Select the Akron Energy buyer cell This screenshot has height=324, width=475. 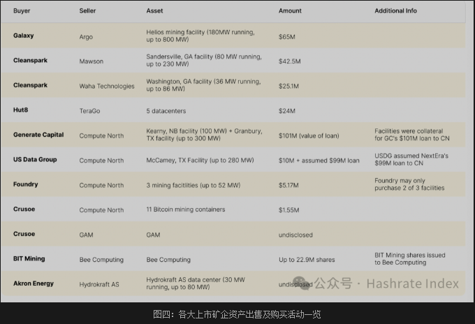coord(34,283)
